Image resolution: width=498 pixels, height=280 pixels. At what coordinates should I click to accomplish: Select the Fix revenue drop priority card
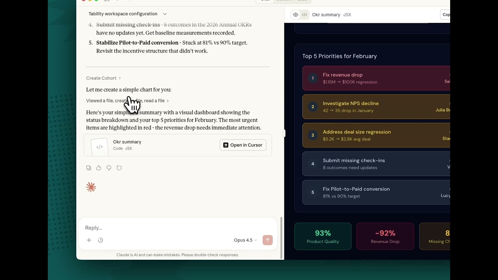[376, 78]
